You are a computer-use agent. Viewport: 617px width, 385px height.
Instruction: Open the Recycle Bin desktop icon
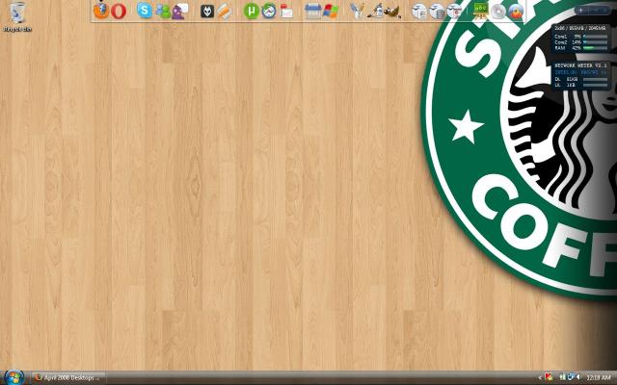tap(17, 16)
